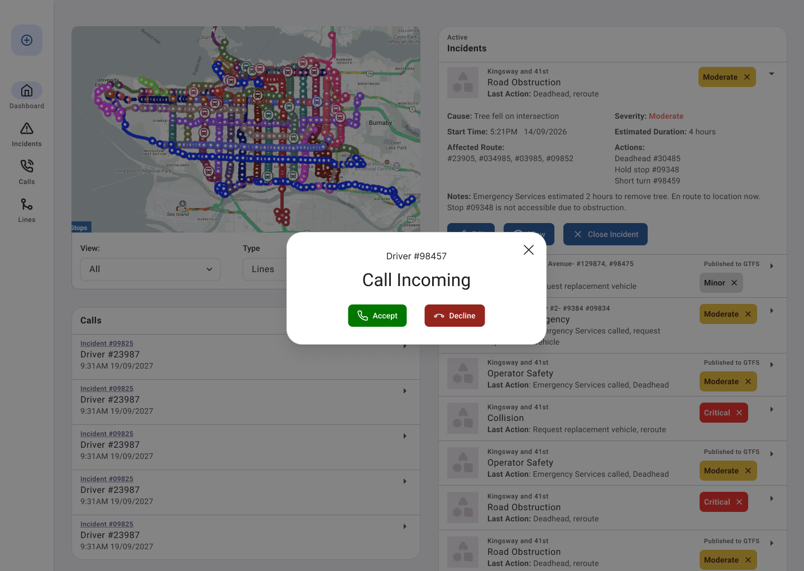Click the 'Driver #98457' text in the dialog
The height and width of the screenshot is (571, 804).
tap(417, 257)
